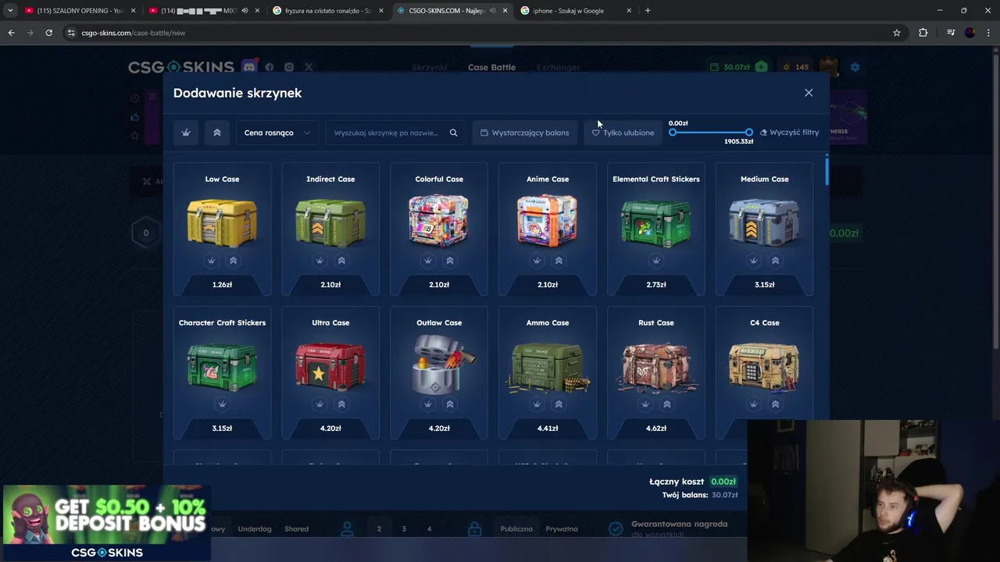Click Wyczyść filtry to reset filters

[789, 133]
